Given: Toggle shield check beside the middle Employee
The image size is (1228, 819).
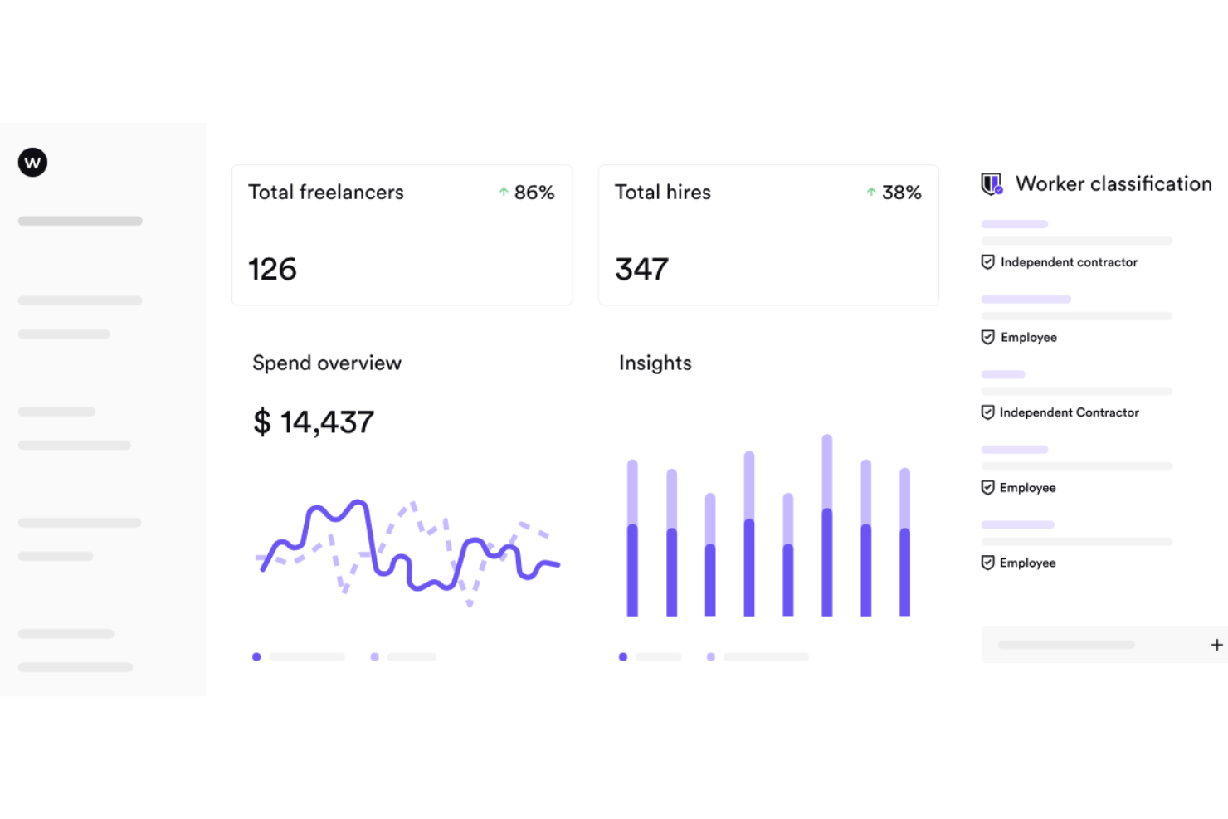Looking at the screenshot, I should pyautogui.click(x=987, y=487).
